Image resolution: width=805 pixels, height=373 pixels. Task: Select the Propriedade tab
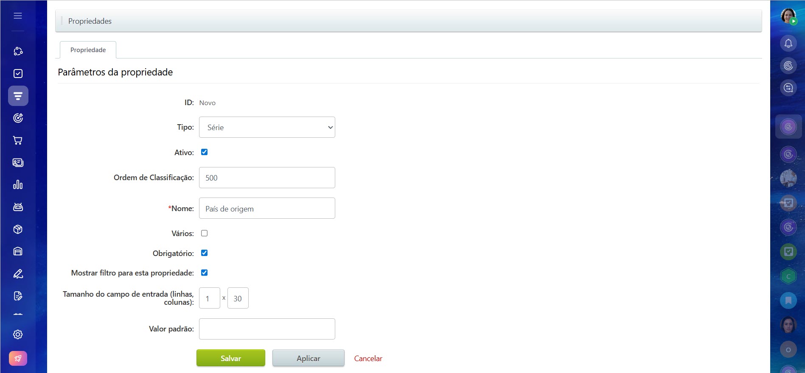tap(88, 50)
